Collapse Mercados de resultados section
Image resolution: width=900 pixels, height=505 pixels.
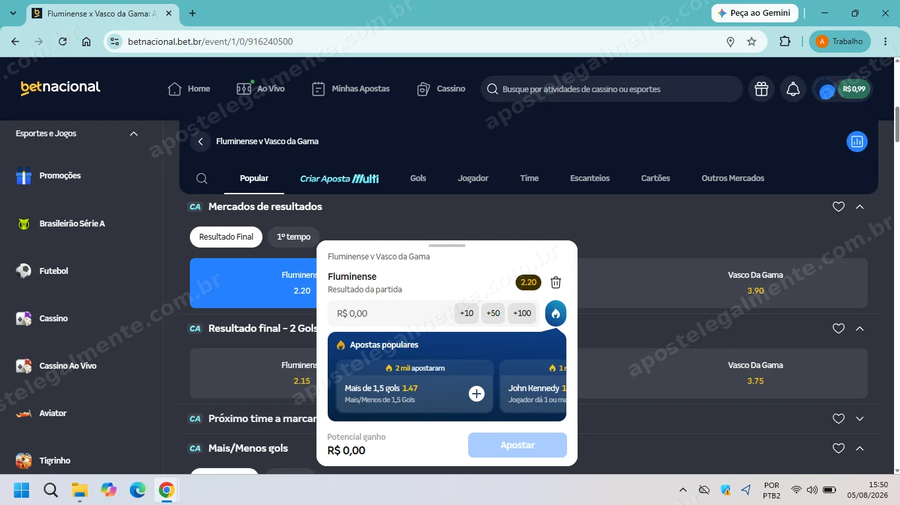pyautogui.click(x=860, y=207)
